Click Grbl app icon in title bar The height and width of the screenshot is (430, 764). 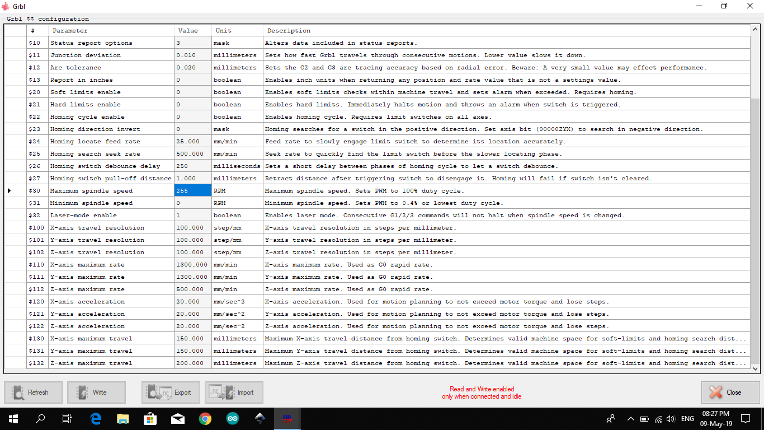[x=6, y=6]
